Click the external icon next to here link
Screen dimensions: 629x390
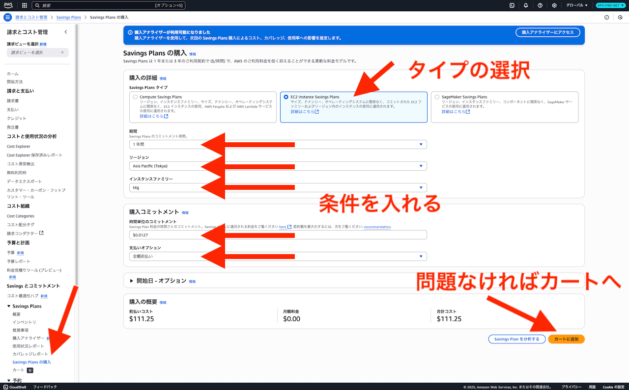[289, 227]
